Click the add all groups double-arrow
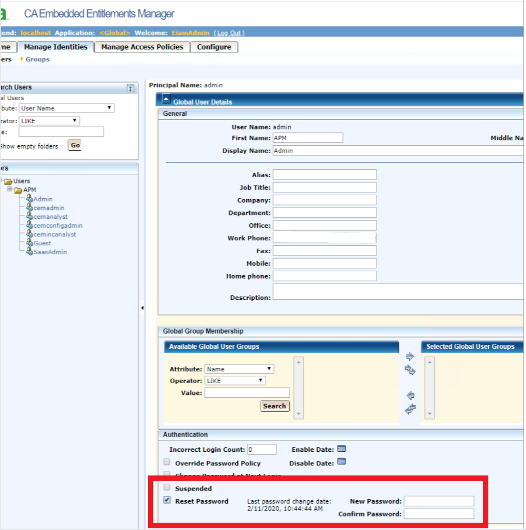The height and width of the screenshot is (530, 526). click(410, 370)
